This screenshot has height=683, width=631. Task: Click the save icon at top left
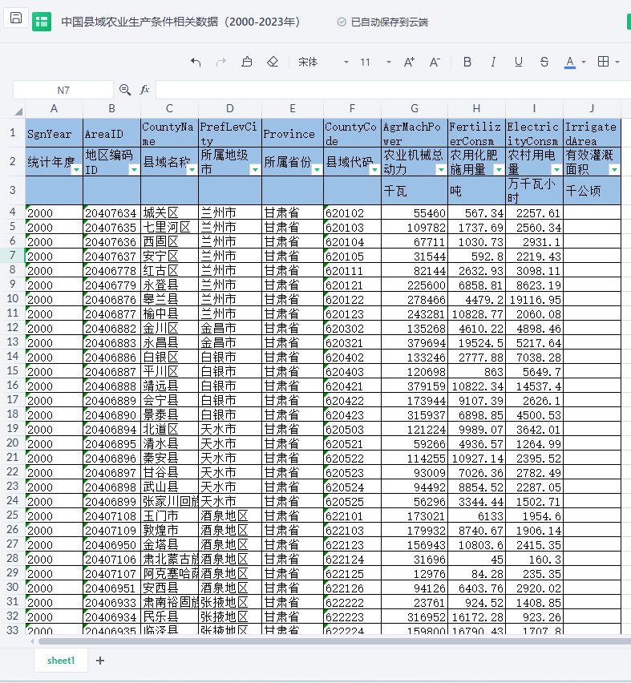point(16,18)
